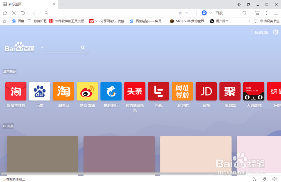The image size is (281, 182).
Task: Click the 常用网址 section label
Action: (x=10, y=72)
